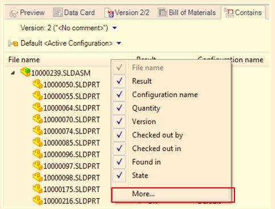
Task: Click the Configuration name column header
Action: point(230,59)
